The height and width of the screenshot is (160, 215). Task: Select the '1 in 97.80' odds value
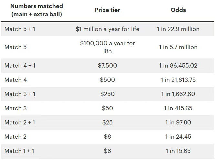pos(178,123)
